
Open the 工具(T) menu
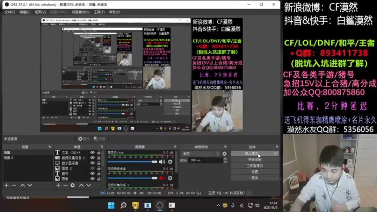[99, 12]
